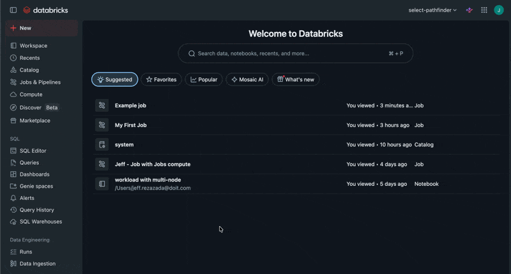Image resolution: width=511 pixels, height=274 pixels.
Task: Switch to the Mosaic AI tab
Action: 247,79
